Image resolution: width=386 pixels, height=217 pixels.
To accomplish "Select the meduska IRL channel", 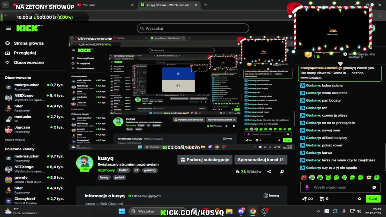I will [x=34, y=118].
